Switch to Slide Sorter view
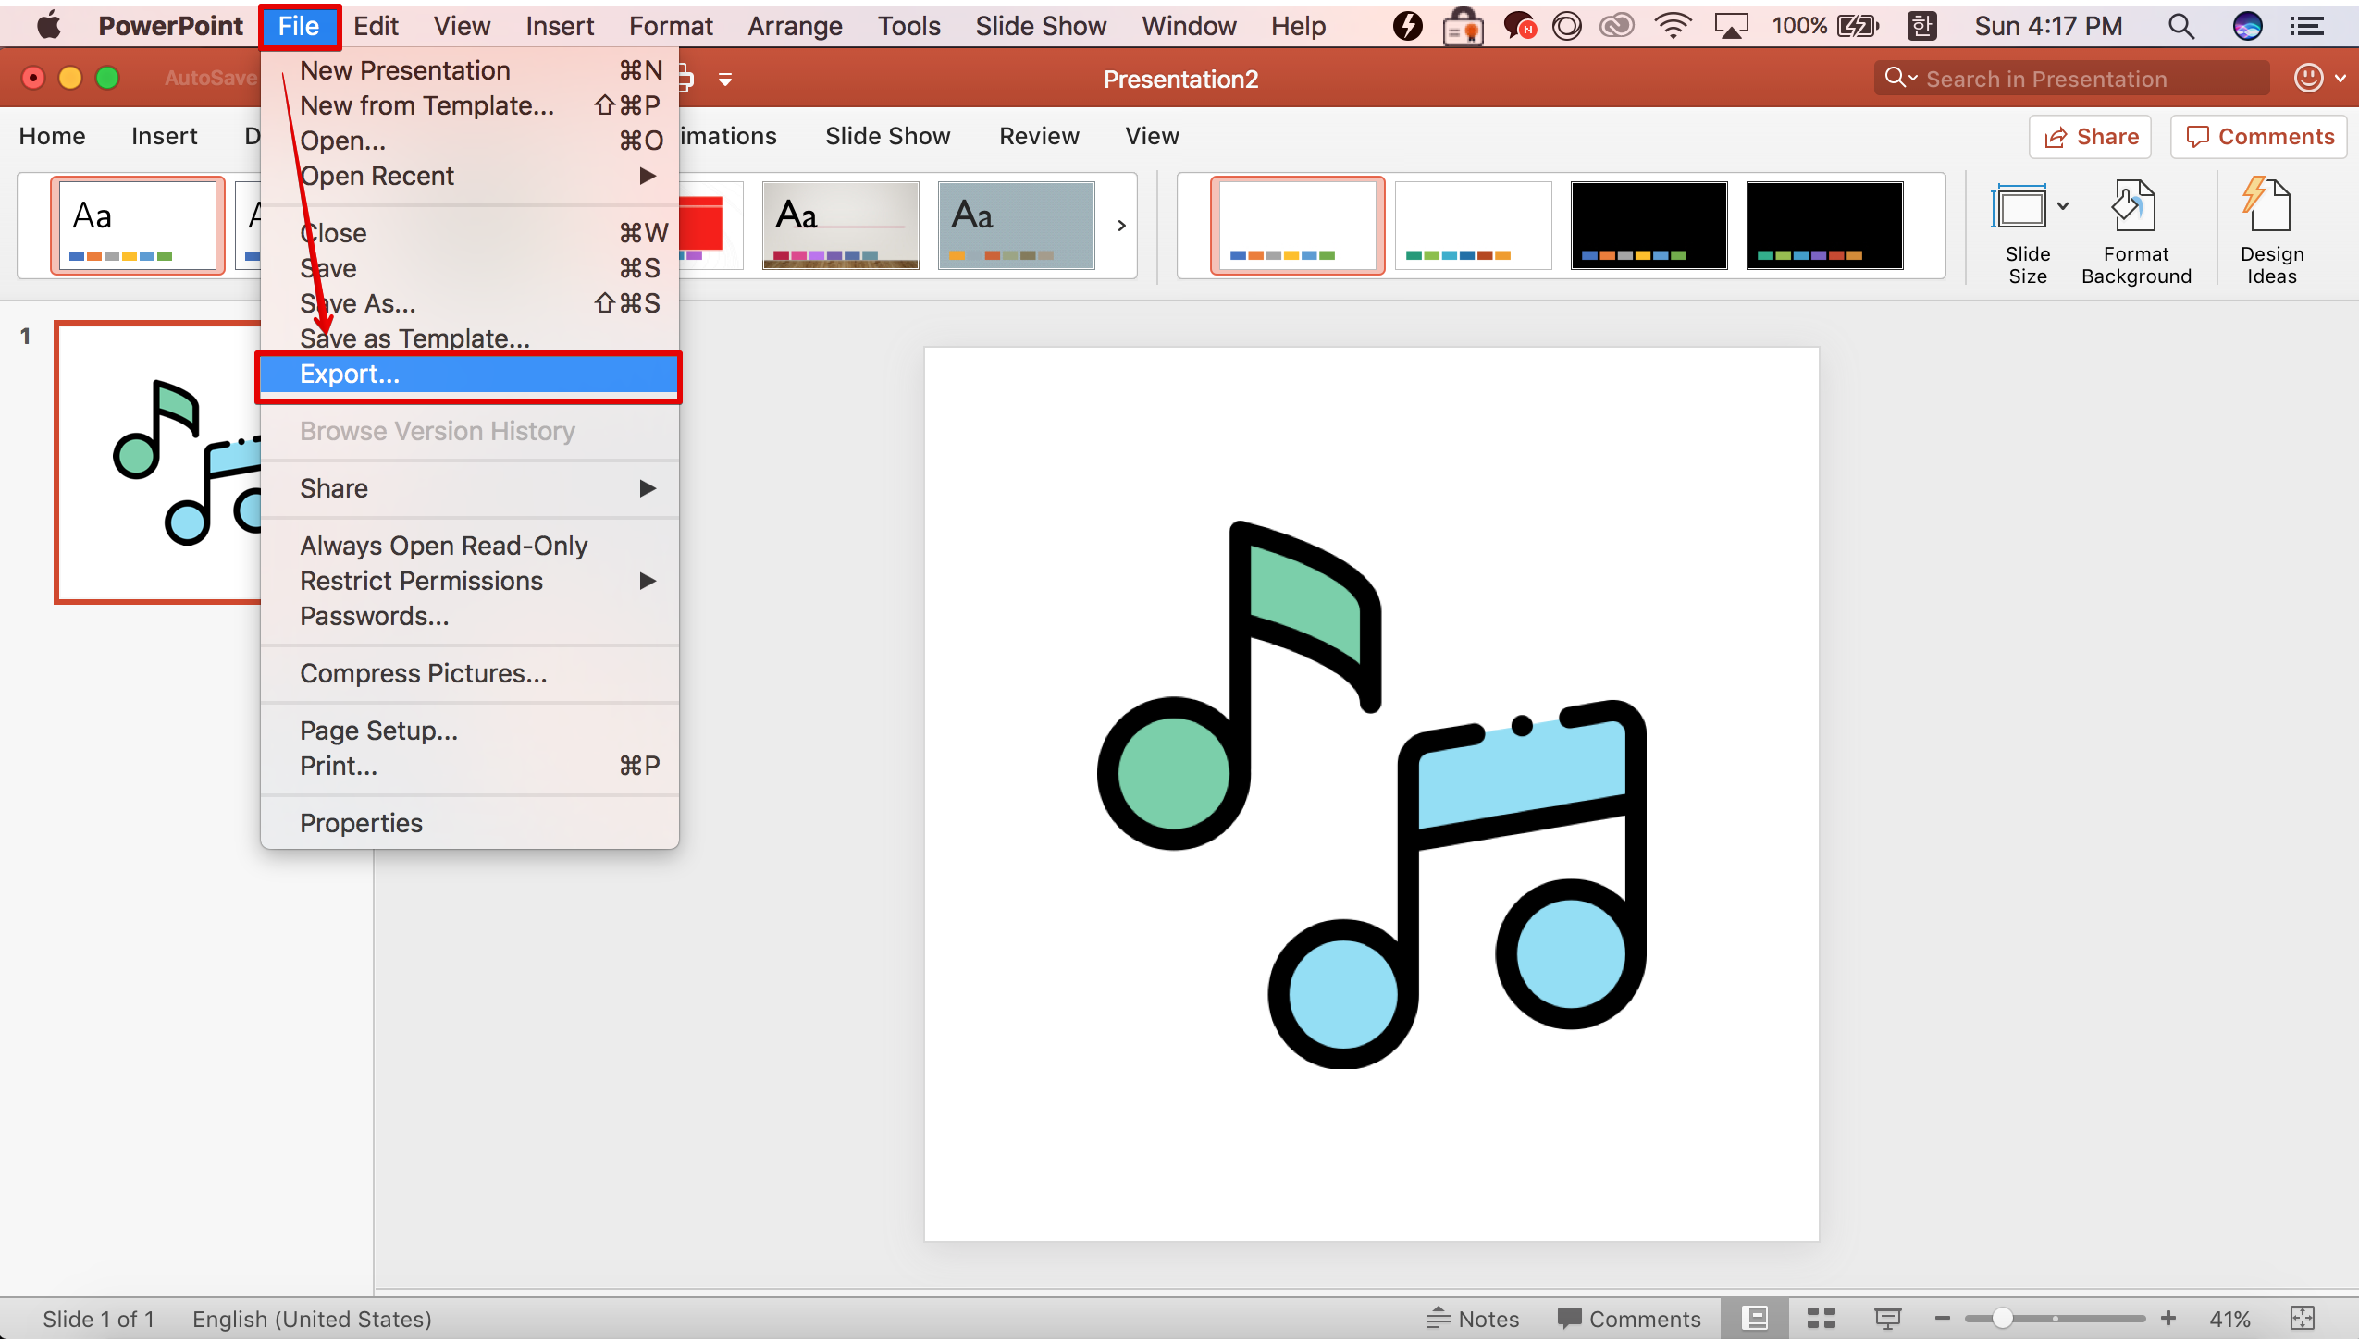 click(1821, 1319)
